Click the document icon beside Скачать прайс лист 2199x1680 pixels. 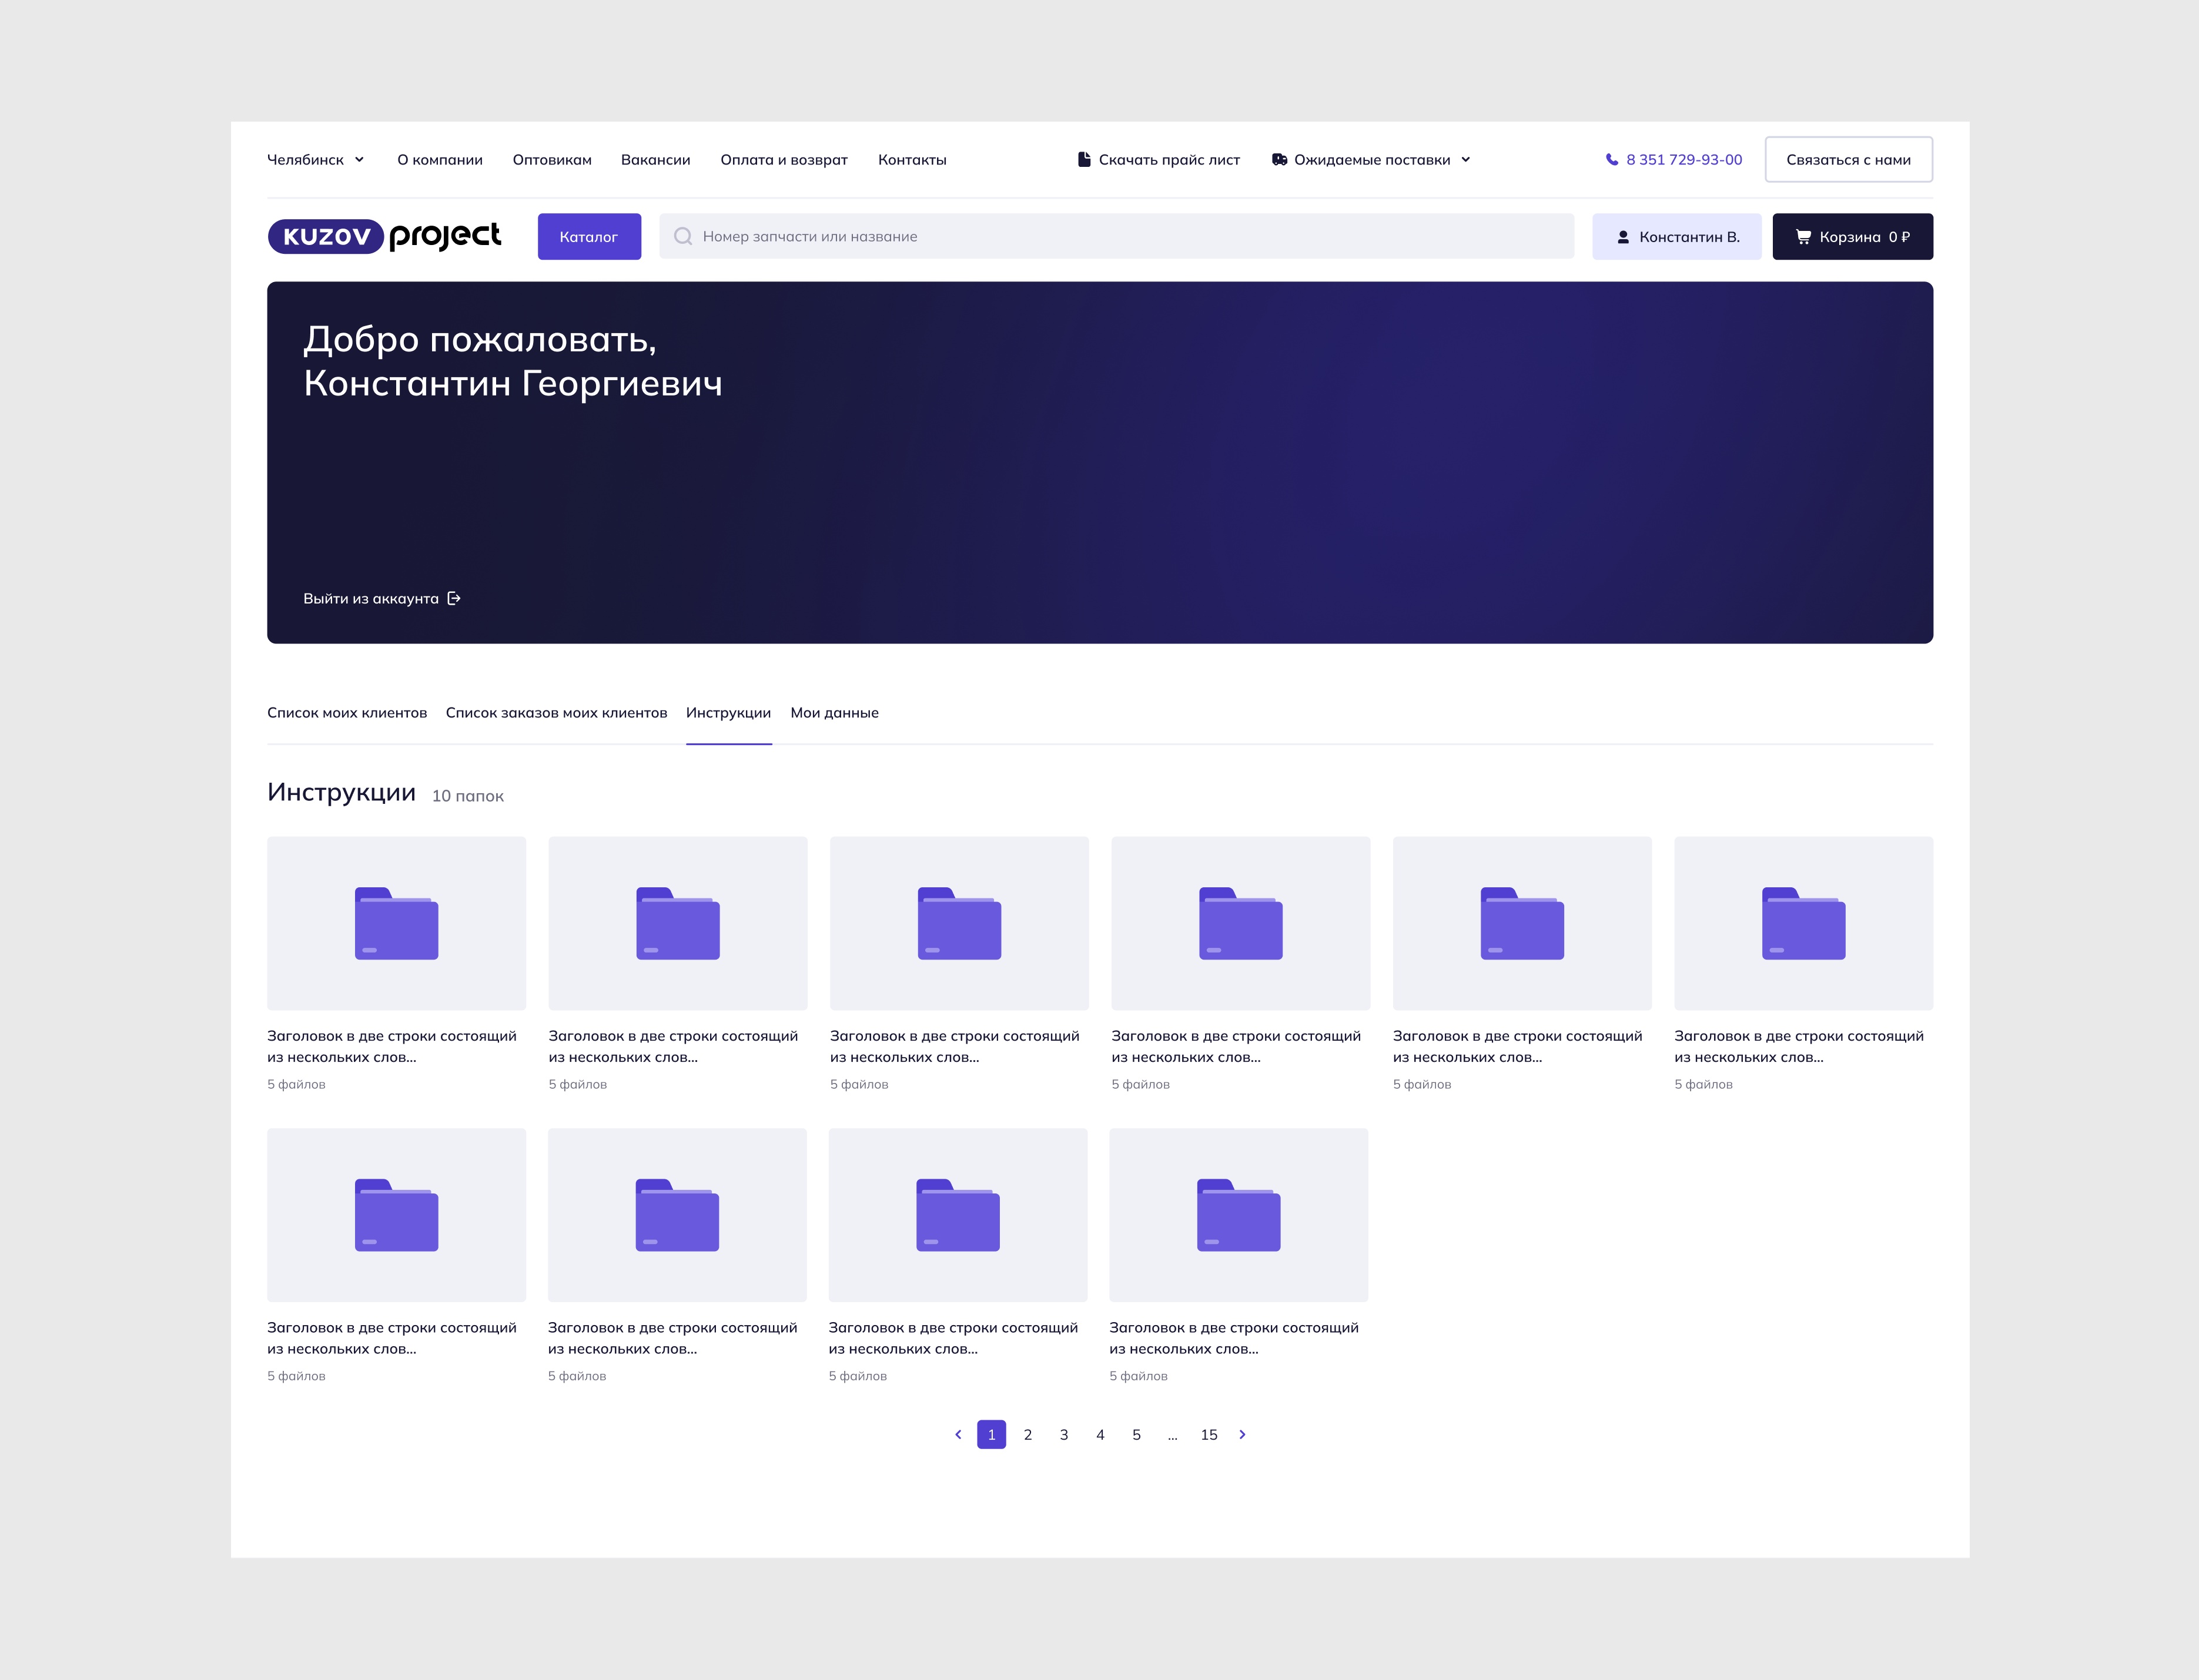1083,159
